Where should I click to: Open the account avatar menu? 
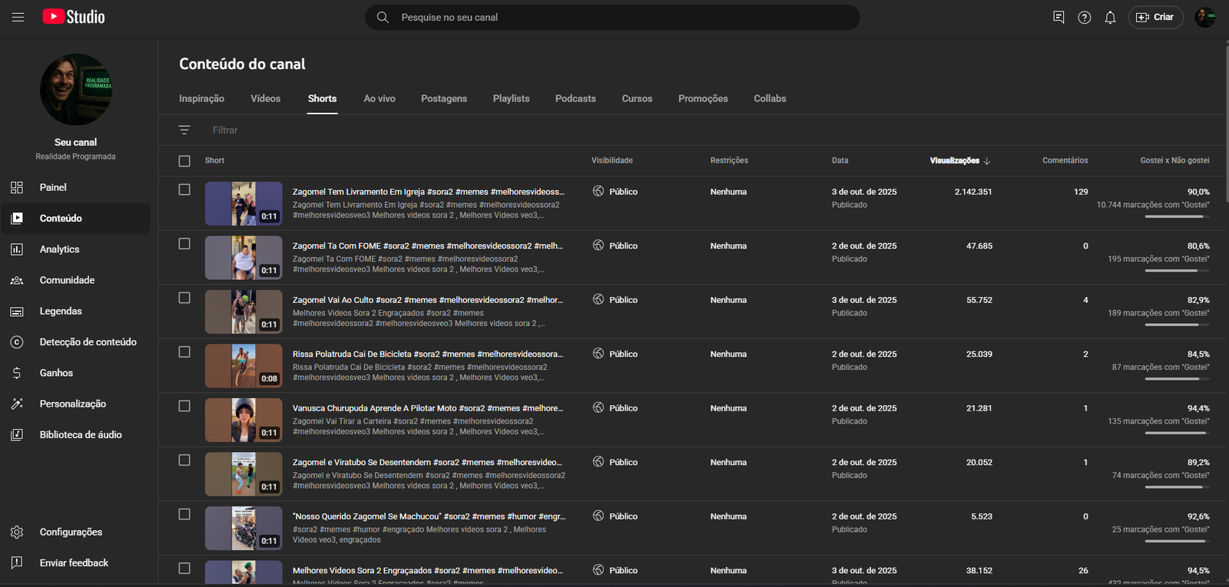click(x=1204, y=18)
